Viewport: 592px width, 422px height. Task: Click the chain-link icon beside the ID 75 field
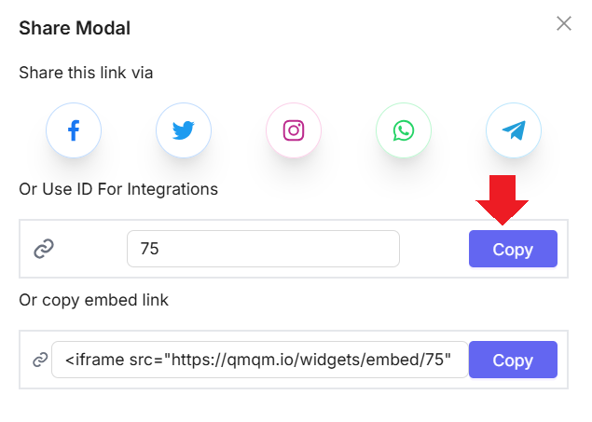(x=44, y=249)
